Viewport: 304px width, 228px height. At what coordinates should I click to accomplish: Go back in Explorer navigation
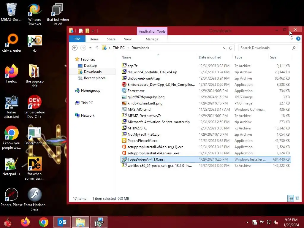[x=75, y=48]
